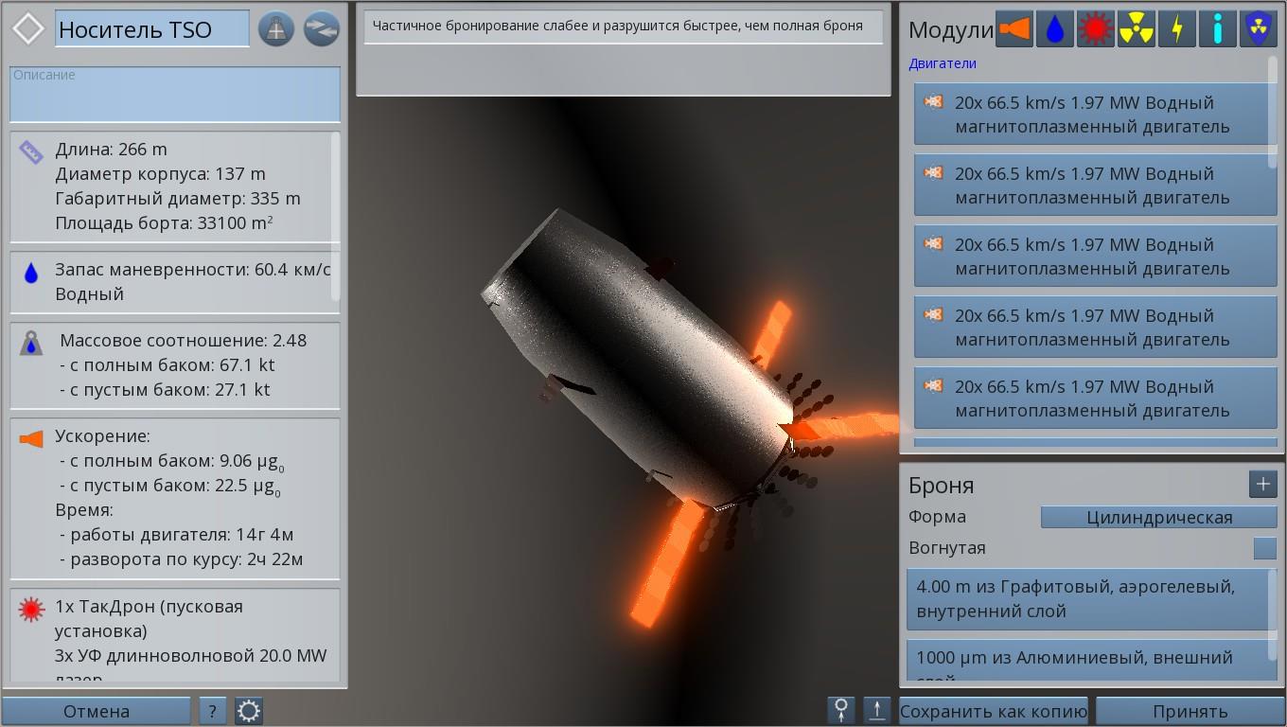The height and width of the screenshot is (727, 1287).
Task: Select the red laser weapons module icon
Action: (x=1095, y=29)
